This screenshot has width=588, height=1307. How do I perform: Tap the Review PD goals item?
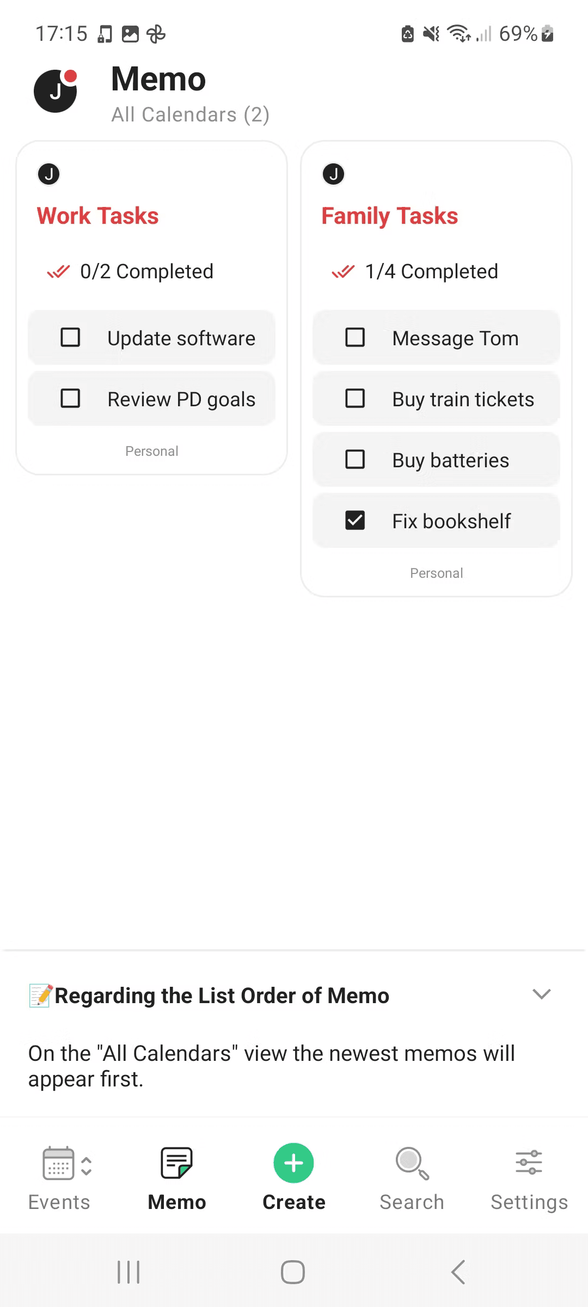181,399
